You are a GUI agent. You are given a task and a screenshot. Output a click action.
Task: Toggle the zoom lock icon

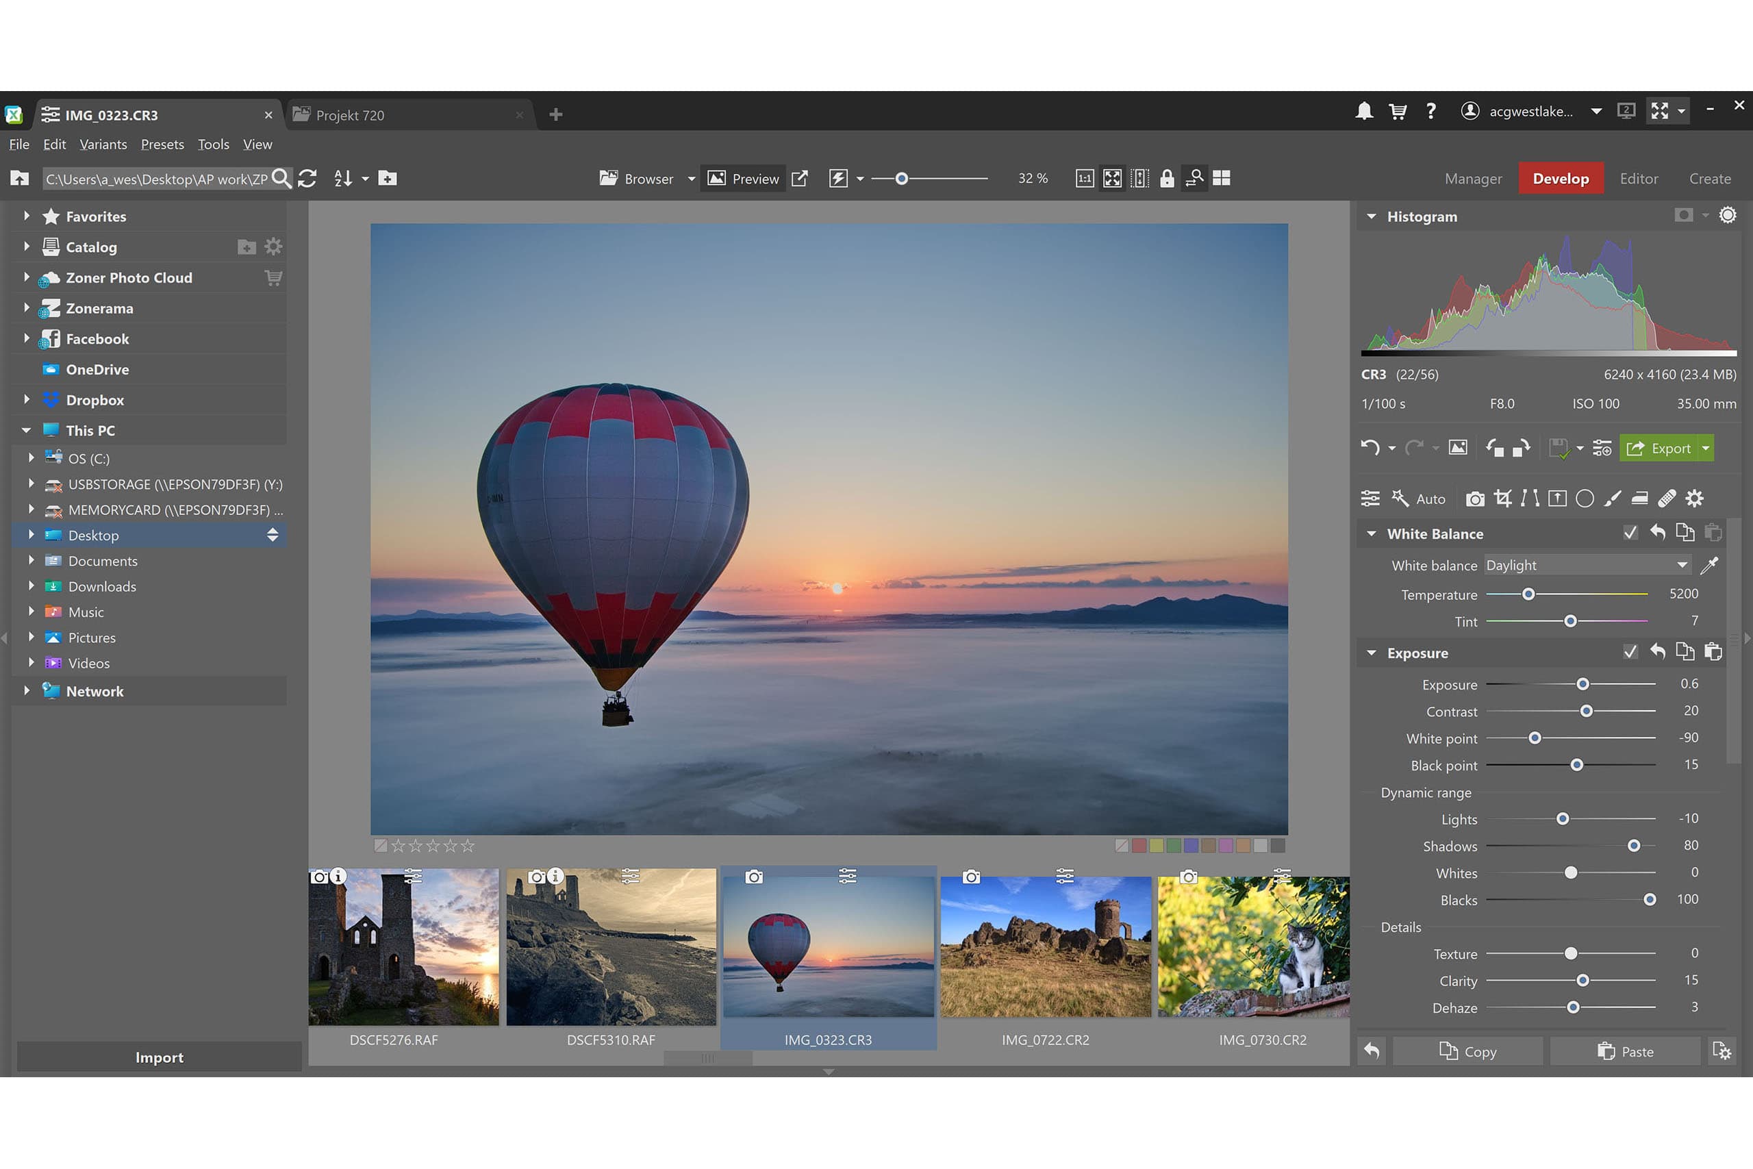click(1166, 178)
